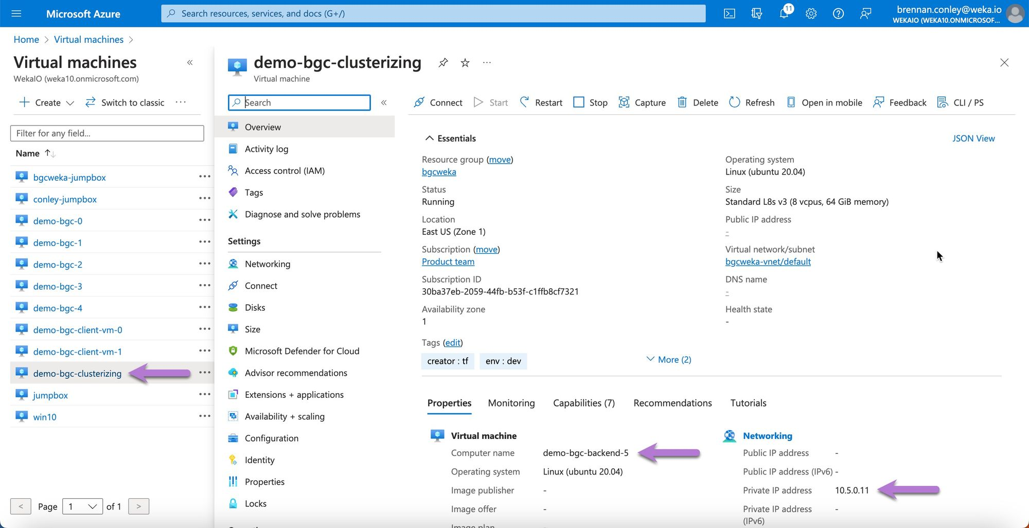The width and height of the screenshot is (1029, 528).
Task: Open the bgcweka resource group link
Action: pyautogui.click(x=439, y=172)
